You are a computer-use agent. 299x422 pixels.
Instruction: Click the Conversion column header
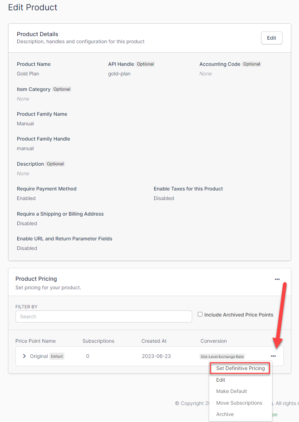213,341
